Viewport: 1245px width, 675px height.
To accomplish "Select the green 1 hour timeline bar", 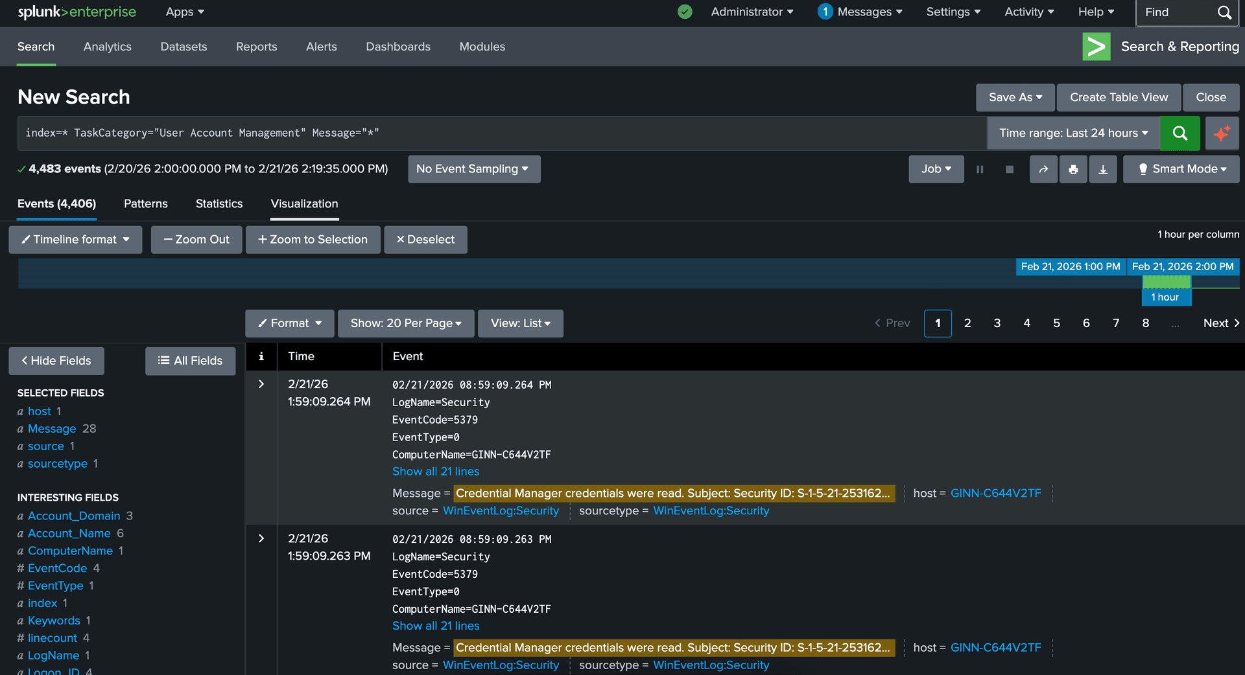I will click(1166, 282).
